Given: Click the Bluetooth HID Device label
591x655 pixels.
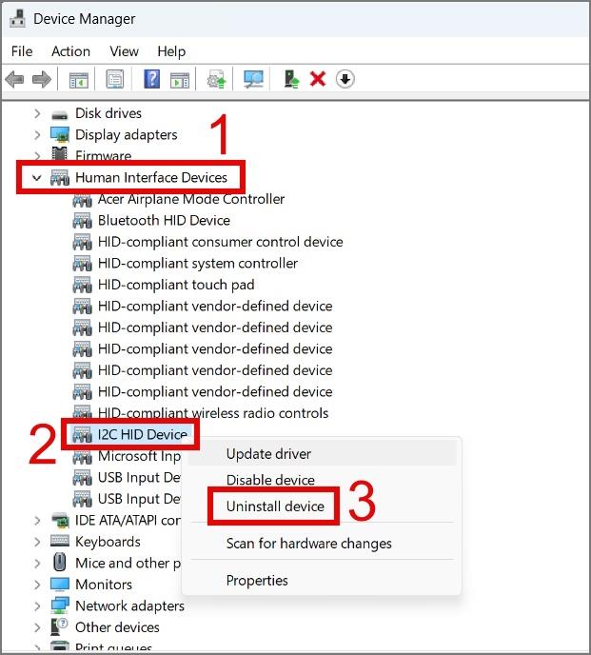Looking at the screenshot, I should pos(164,221).
